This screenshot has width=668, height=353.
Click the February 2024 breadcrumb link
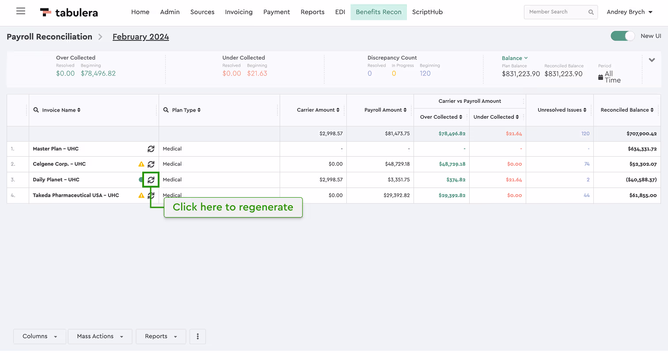140,37
